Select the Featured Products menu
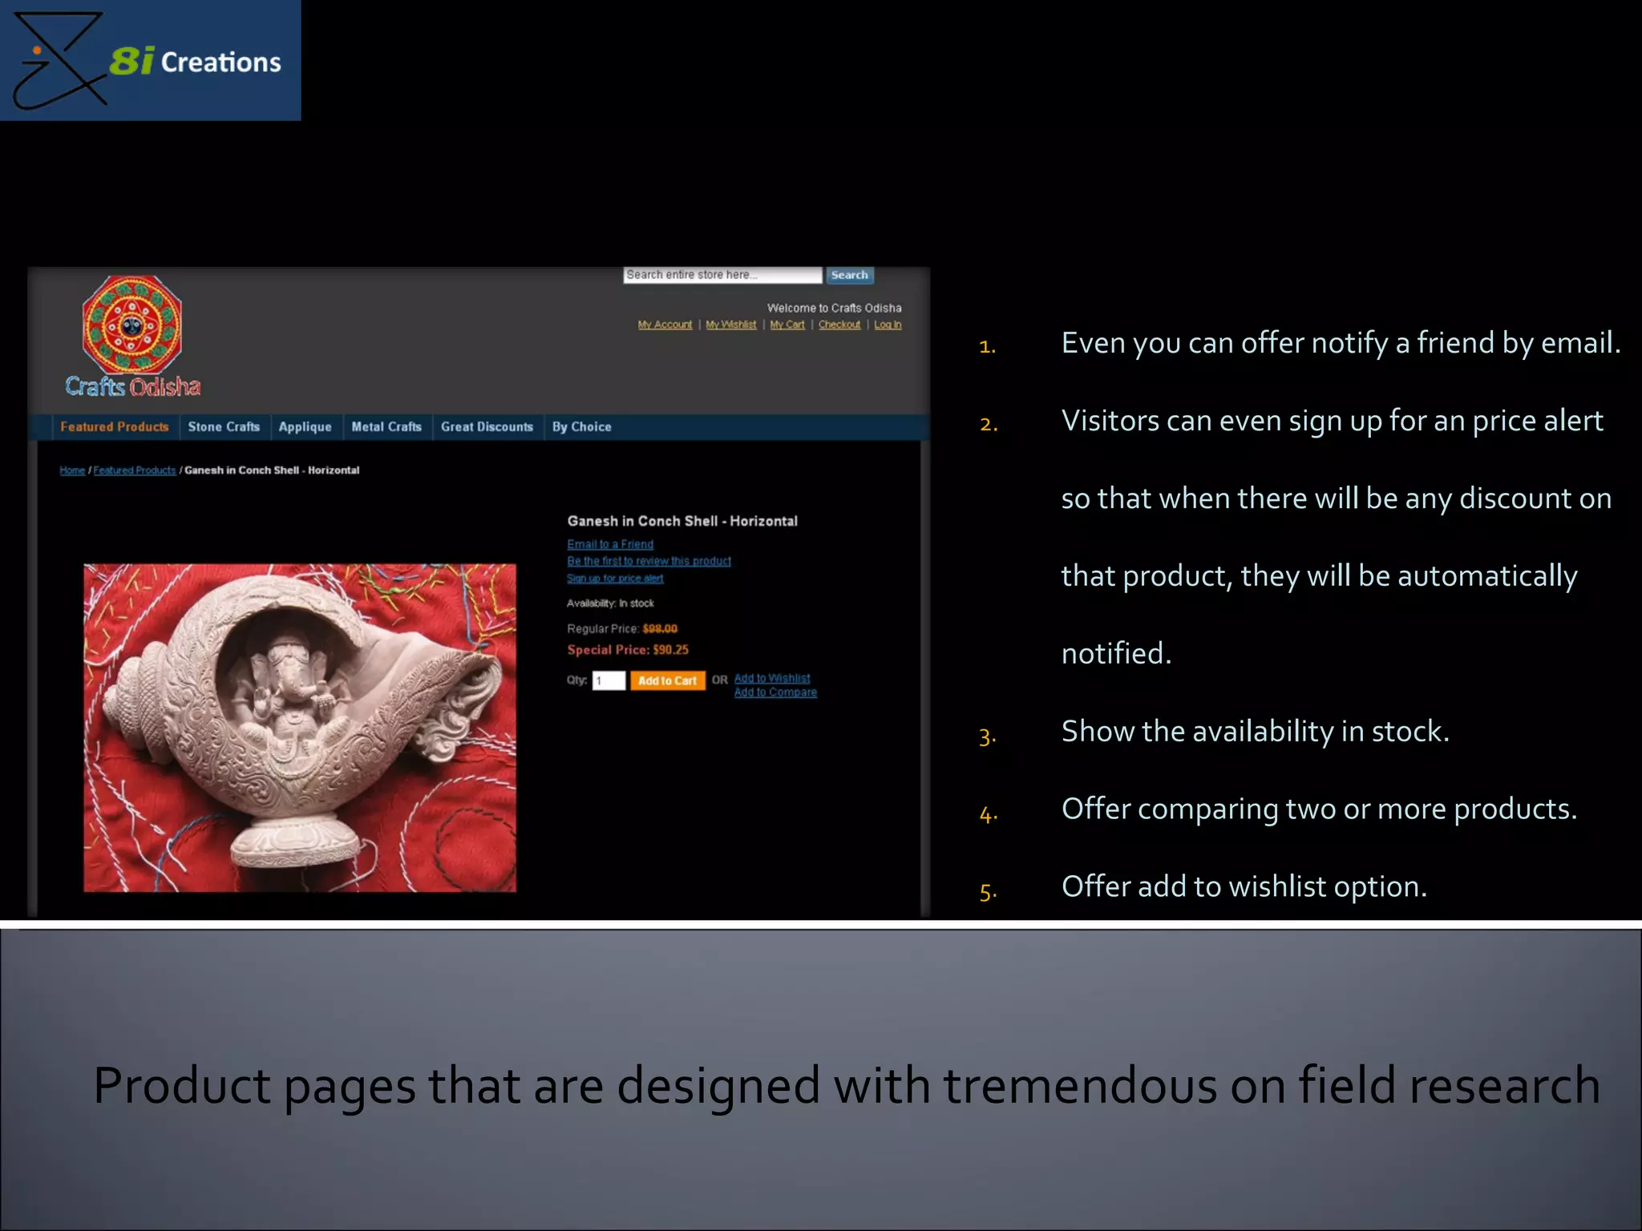Screen dimensions: 1642x1231 [115, 427]
